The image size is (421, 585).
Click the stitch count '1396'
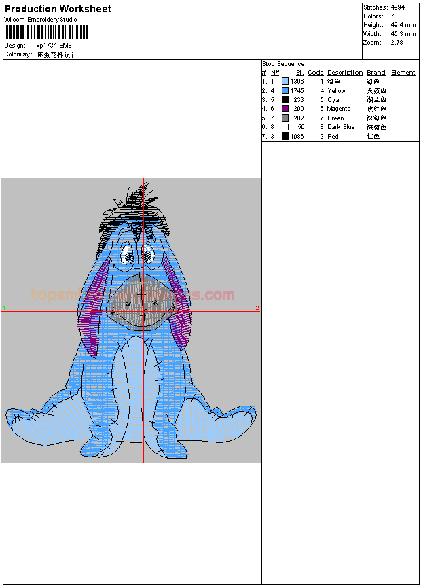pyautogui.click(x=297, y=82)
